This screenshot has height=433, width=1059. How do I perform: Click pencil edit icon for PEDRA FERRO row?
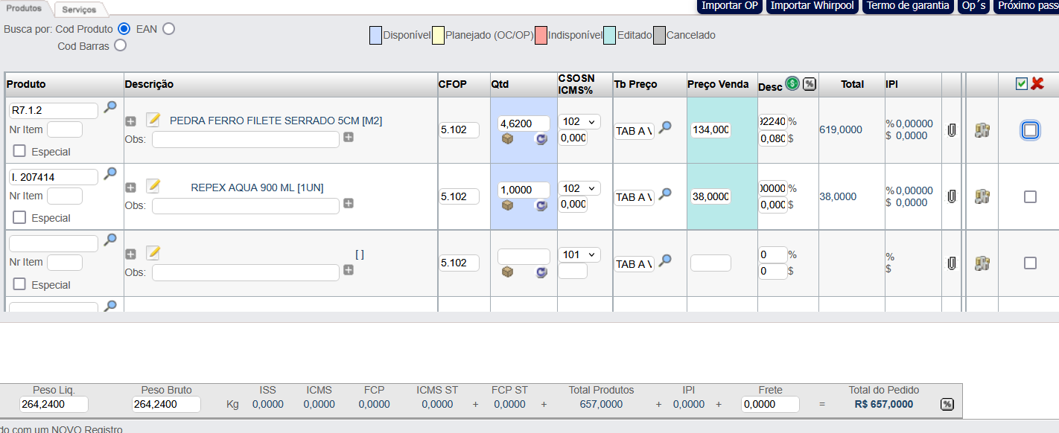[153, 120]
